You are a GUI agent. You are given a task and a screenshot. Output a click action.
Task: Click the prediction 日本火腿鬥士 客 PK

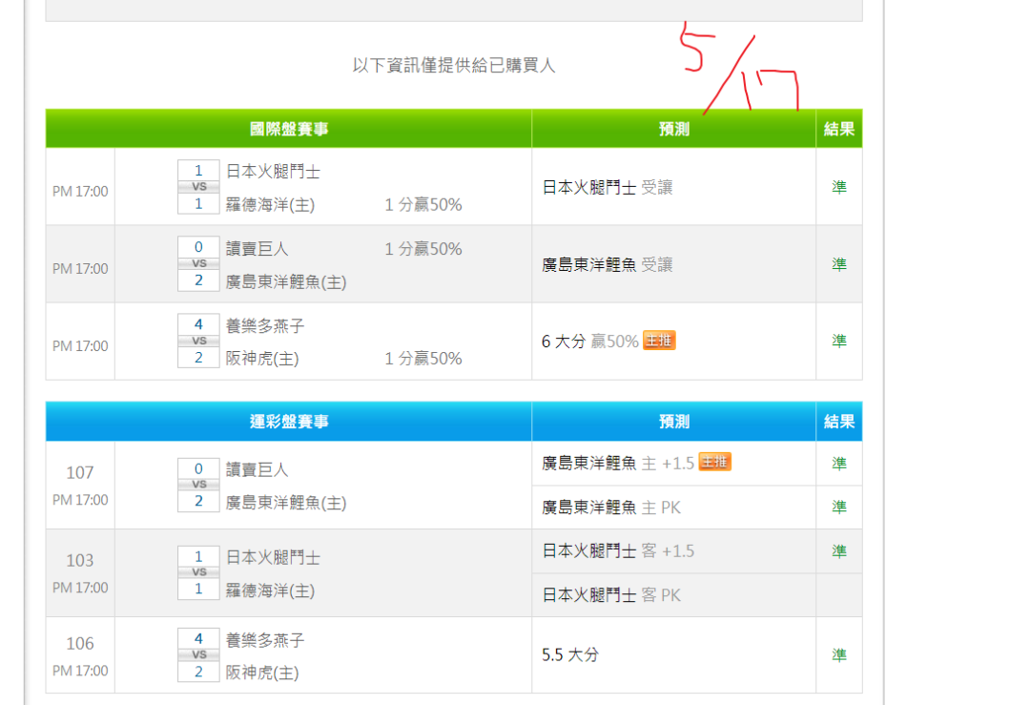(611, 595)
